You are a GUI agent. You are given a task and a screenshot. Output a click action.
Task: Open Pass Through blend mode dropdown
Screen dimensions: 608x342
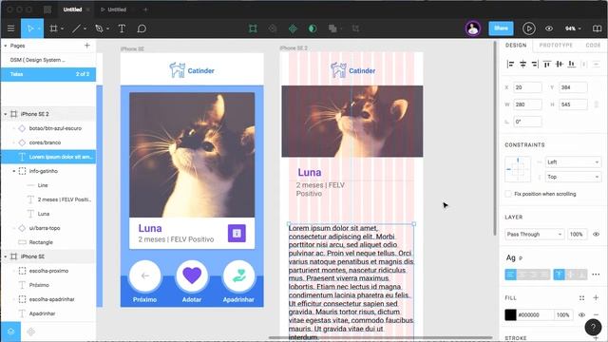(x=534, y=235)
